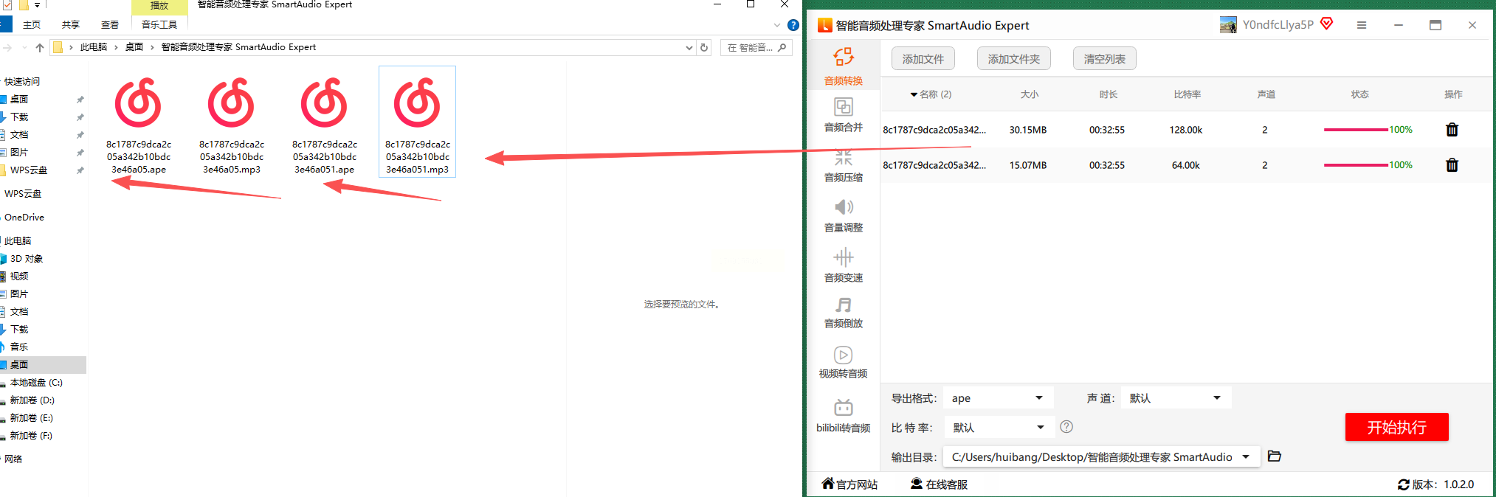Open the 音频转换 audio convert tool
The image size is (1496, 497).
pos(843,66)
